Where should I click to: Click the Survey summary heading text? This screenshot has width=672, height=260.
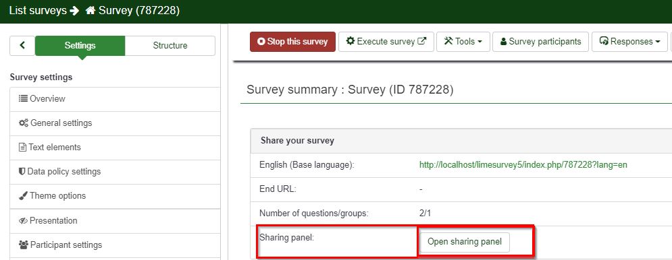(350, 90)
